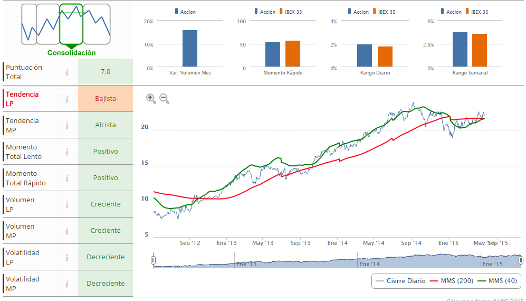The width and height of the screenshot is (526, 301).
Task: Toggle MMS (40) series in chart legend
Action: 497,281
